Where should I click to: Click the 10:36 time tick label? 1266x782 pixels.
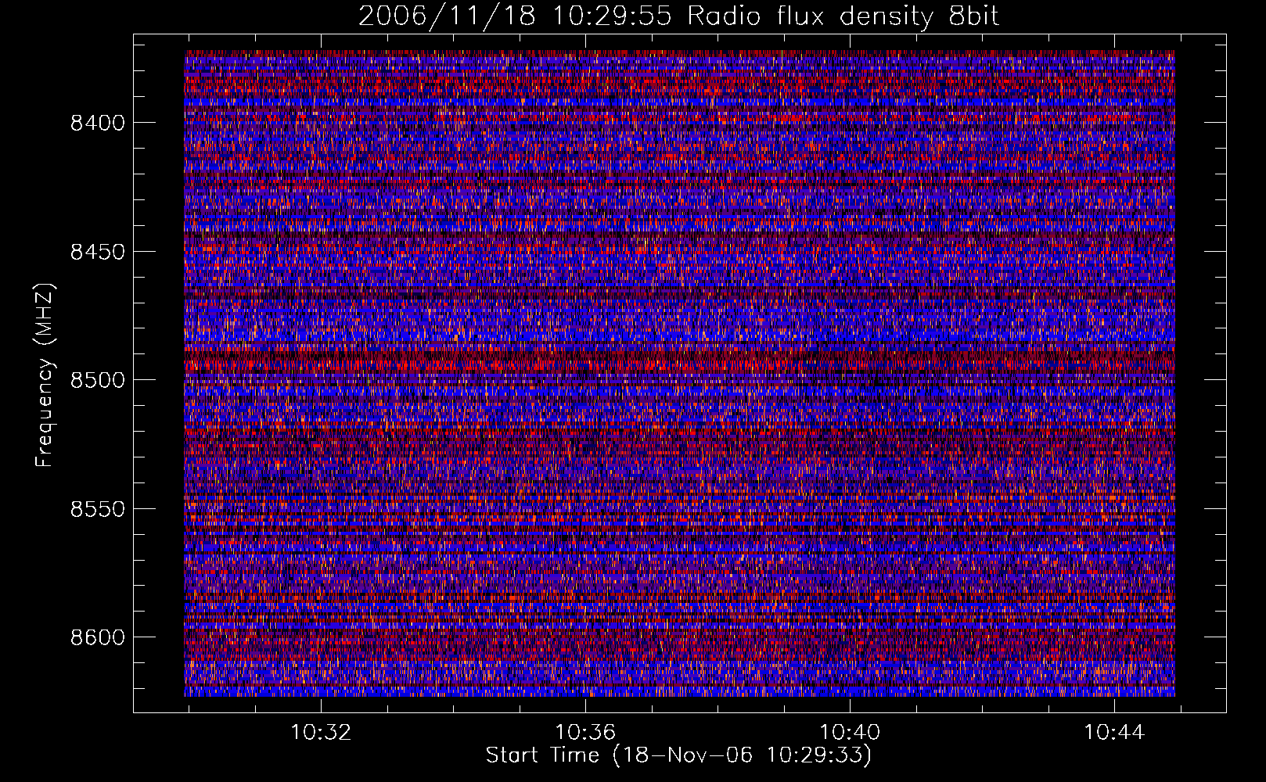pyautogui.click(x=585, y=733)
